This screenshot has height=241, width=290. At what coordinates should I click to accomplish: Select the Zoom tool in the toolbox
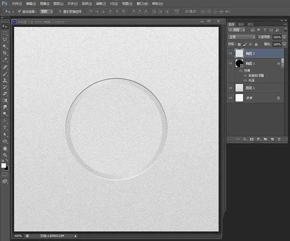(x=5, y=155)
